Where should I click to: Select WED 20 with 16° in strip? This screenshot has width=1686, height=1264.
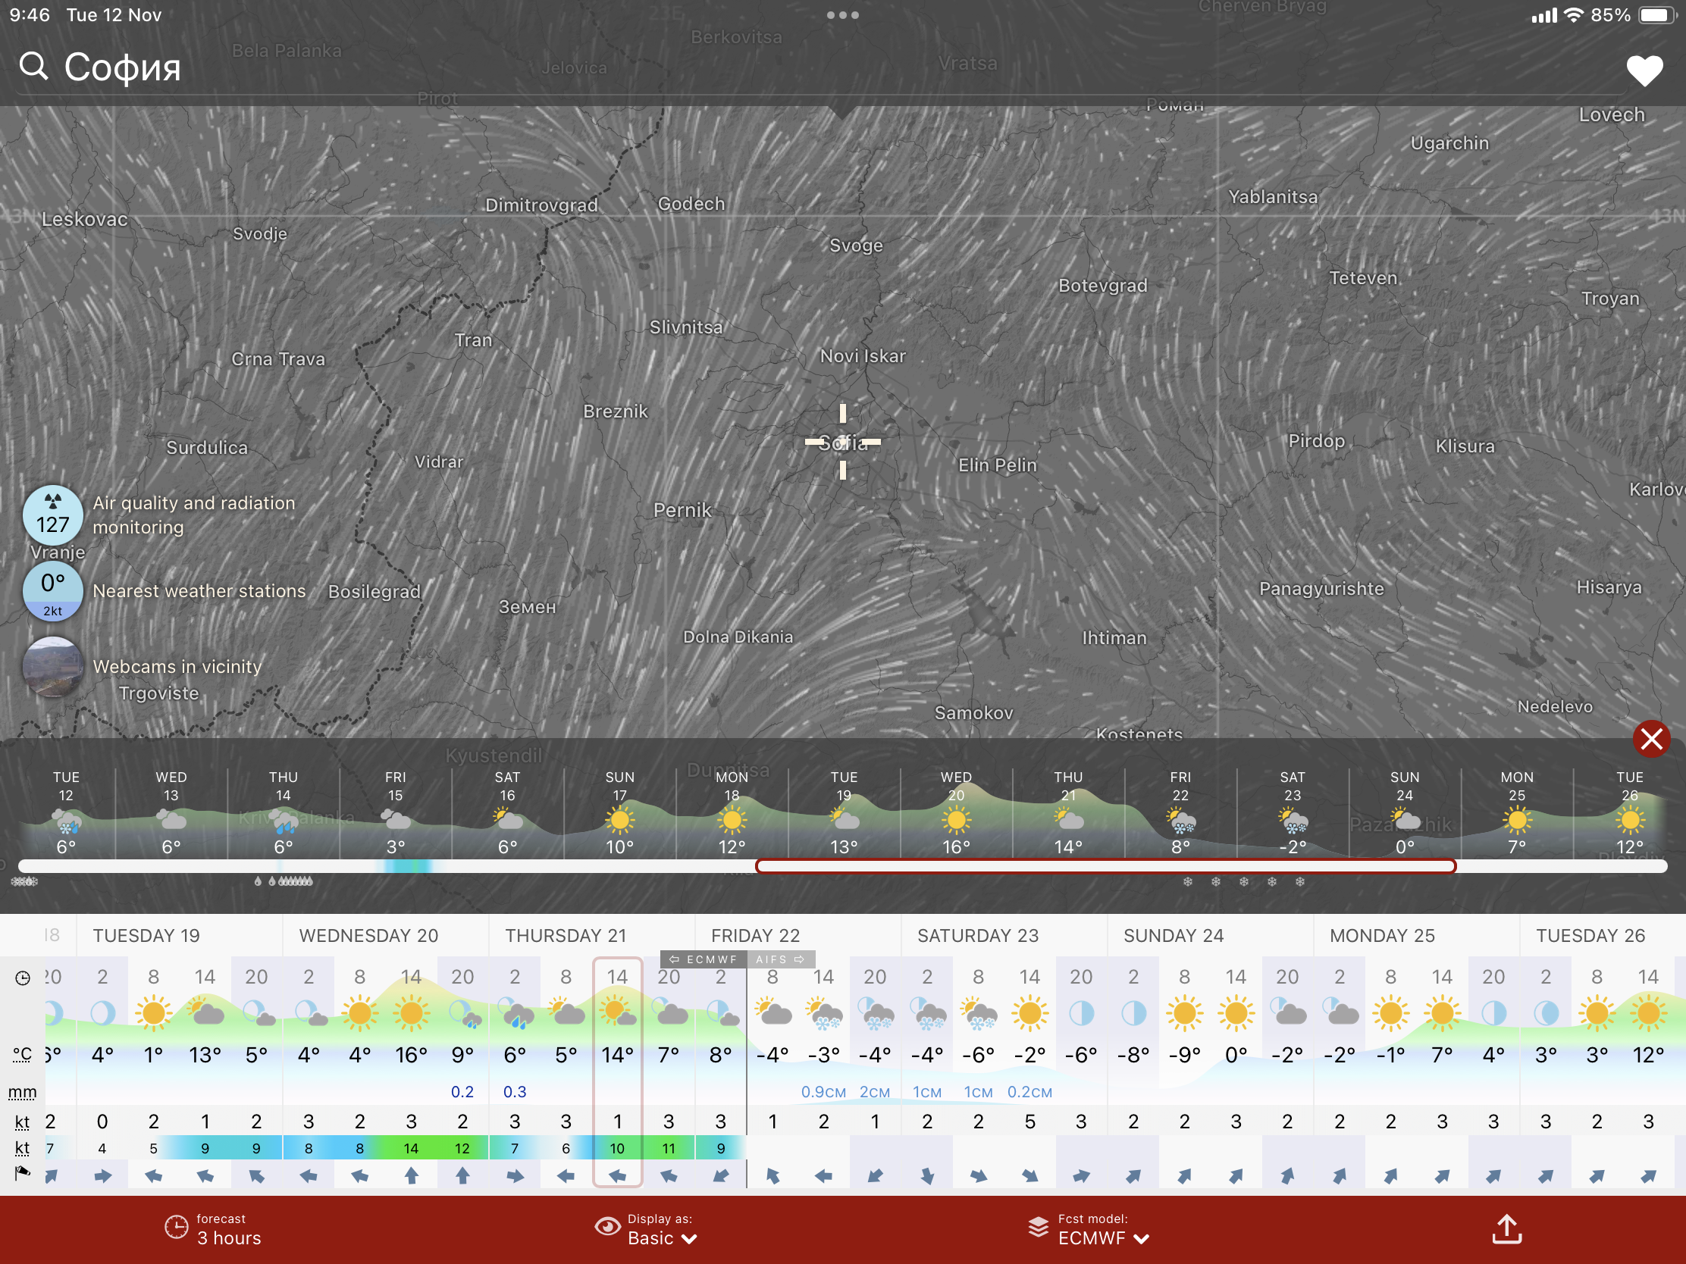tap(956, 812)
